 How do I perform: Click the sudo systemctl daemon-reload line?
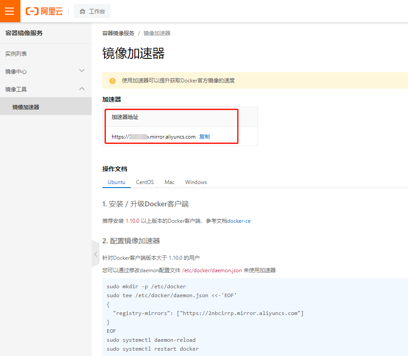tap(151, 340)
